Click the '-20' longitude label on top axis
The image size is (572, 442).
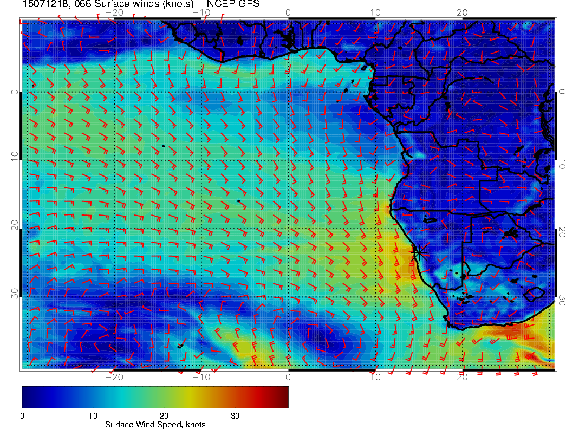coord(114,12)
